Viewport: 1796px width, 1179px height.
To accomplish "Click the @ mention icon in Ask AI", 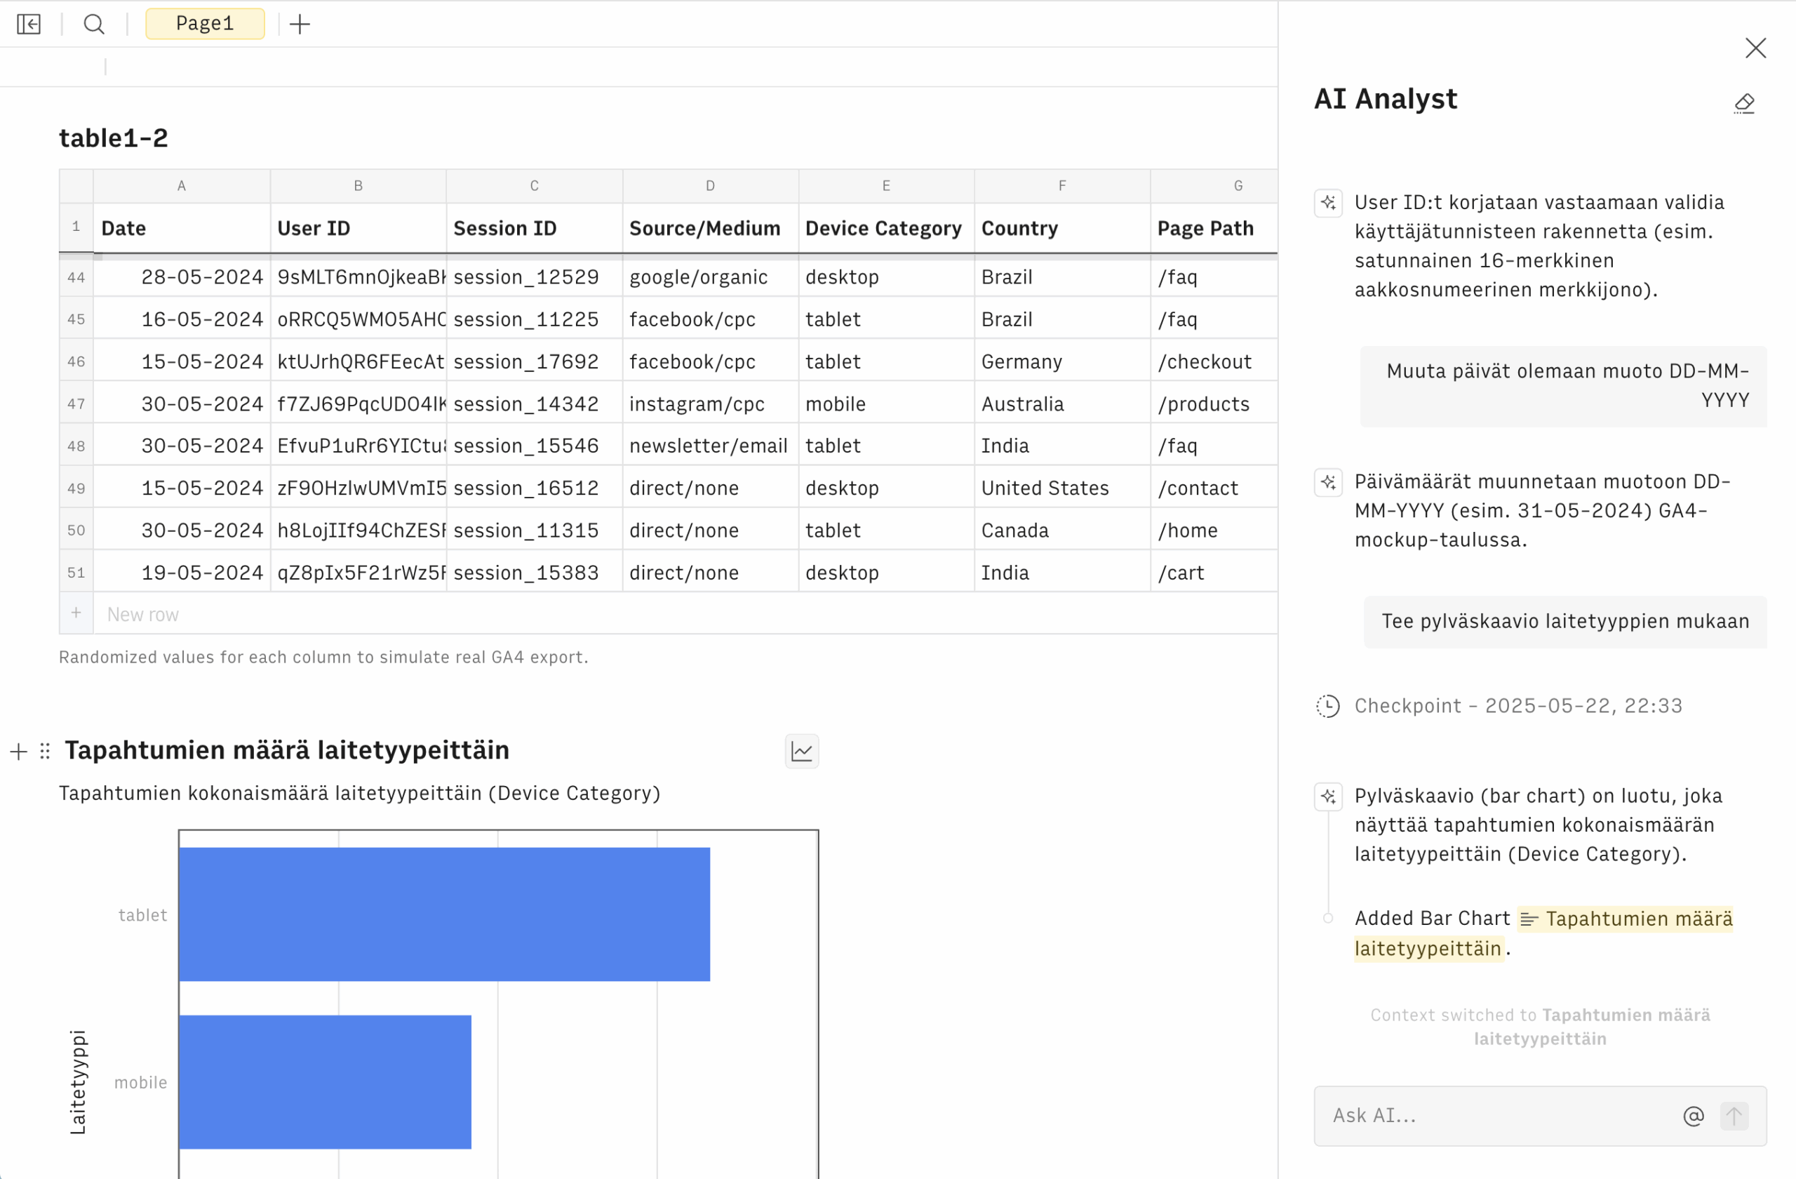I will (1694, 1116).
